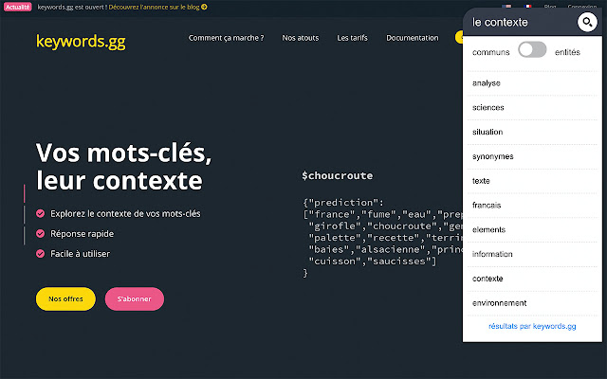Choose the 'francais' result row
Image resolution: width=607 pixels, height=379 pixels.
point(532,205)
